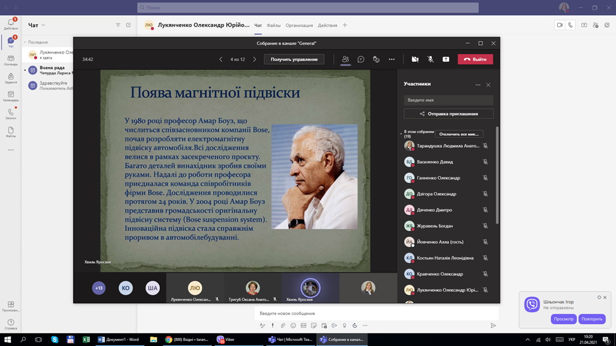Open the Activity feed in Teams sidebar

click(x=11, y=23)
